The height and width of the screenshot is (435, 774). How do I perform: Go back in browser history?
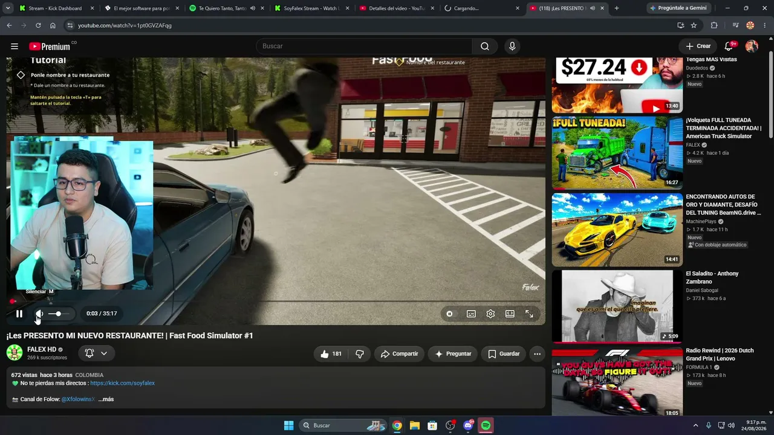[x=9, y=25]
